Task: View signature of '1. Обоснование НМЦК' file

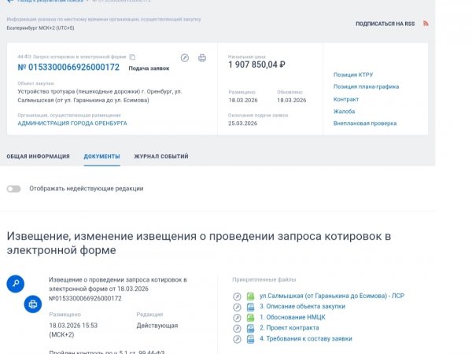Action: tap(237, 318)
